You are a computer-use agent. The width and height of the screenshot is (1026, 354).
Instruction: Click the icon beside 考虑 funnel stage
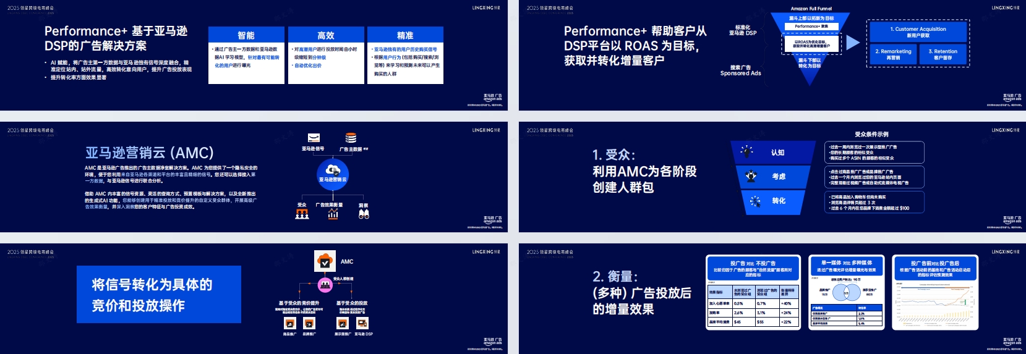pos(751,176)
